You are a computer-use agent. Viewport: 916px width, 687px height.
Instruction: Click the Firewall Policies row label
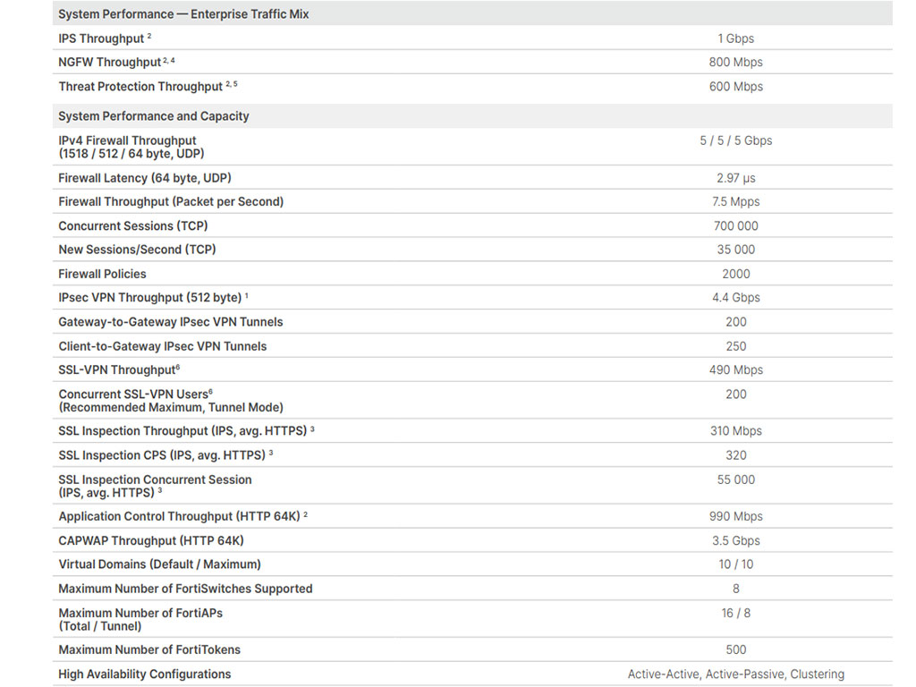[102, 274]
